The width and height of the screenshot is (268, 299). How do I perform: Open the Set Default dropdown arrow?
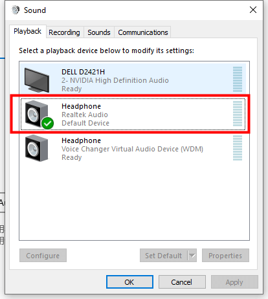point(192,256)
